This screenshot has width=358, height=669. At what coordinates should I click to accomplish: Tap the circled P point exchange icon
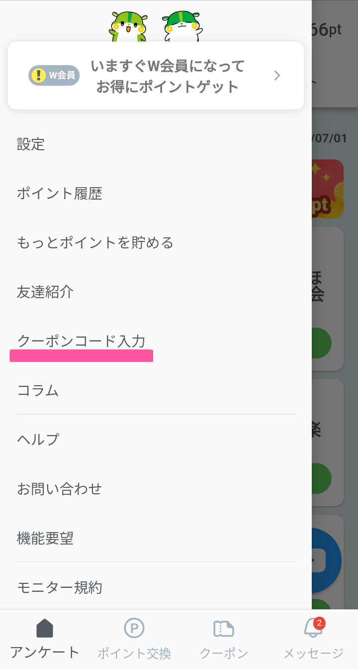click(134, 629)
